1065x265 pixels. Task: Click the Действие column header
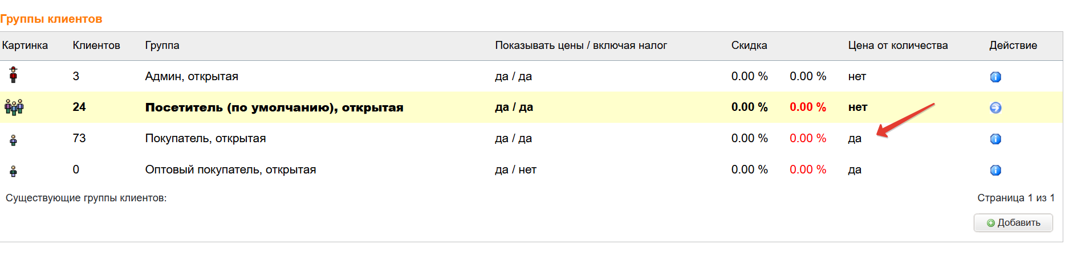click(1013, 45)
